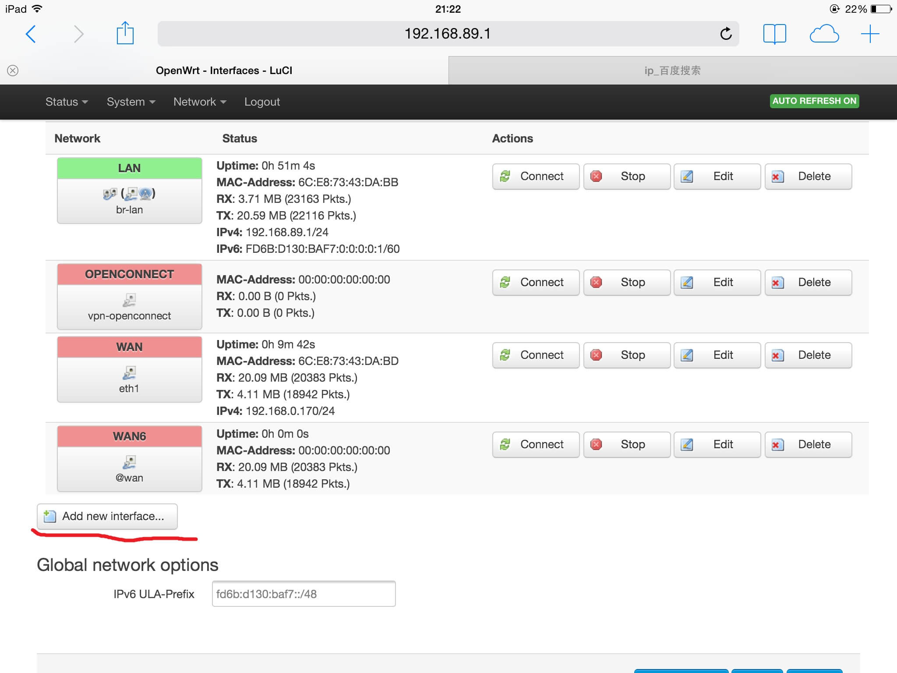The height and width of the screenshot is (673, 897).
Task: Edit the WAN6 interface
Action: coord(717,445)
